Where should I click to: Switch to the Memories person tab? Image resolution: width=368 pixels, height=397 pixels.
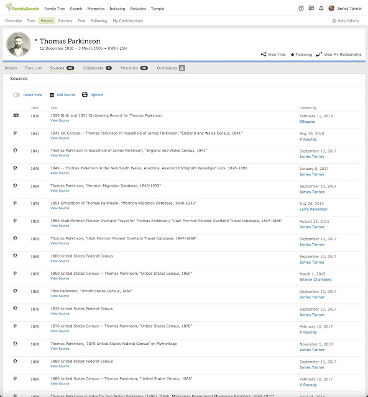pyautogui.click(x=134, y=68)
